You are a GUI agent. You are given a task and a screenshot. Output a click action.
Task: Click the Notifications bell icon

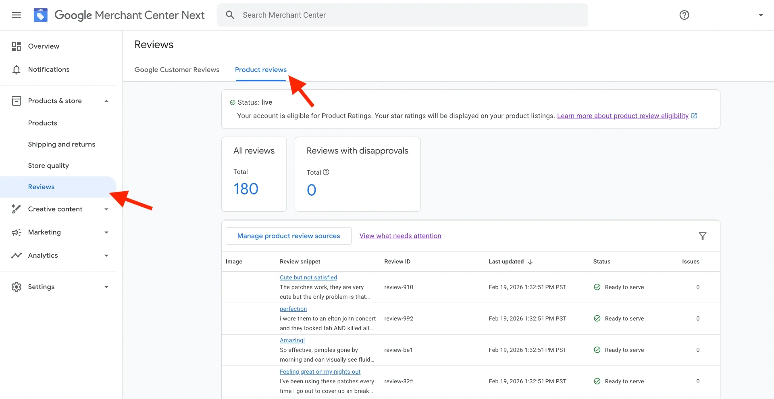tap(17, 70)
